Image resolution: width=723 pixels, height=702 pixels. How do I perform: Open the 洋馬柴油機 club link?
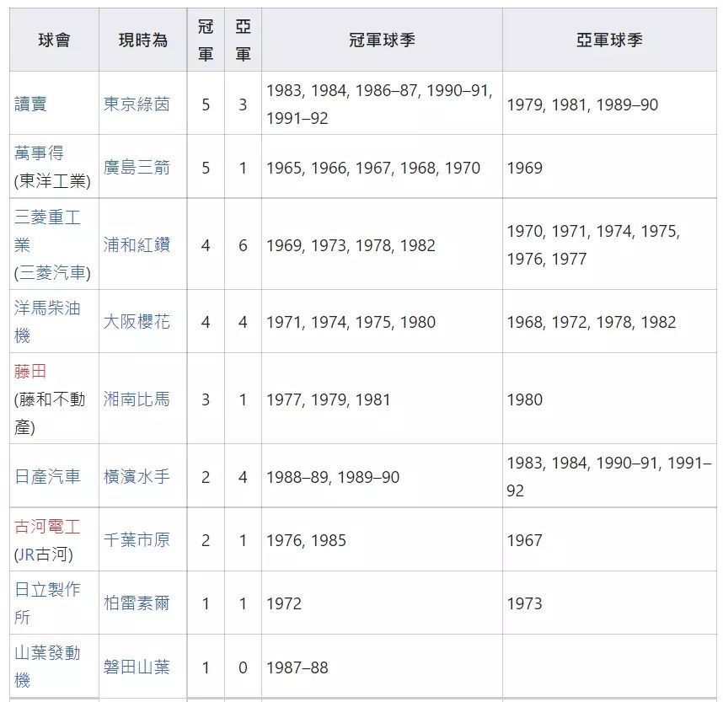click(x=47, y=321)
